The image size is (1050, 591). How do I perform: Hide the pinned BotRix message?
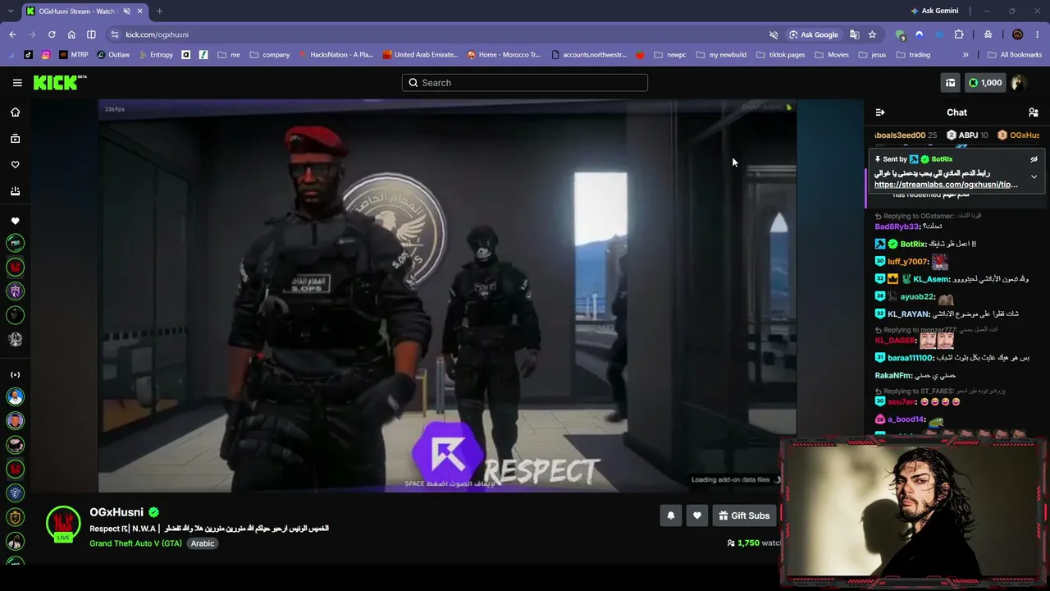coord(1034,159)
